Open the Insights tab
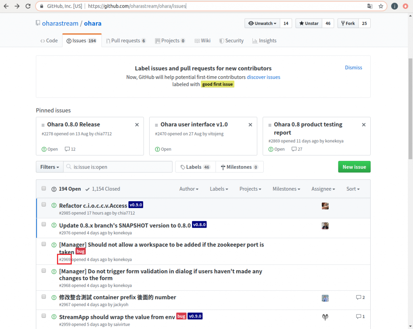The image size is (413, 329). point(265,41)
